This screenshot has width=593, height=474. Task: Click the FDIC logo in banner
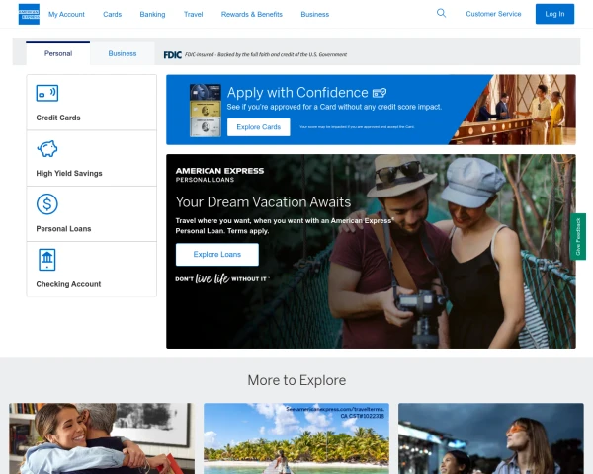click(172, 54)
